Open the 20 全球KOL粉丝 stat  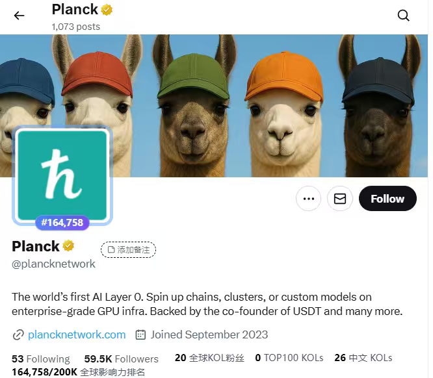(209, 358)
